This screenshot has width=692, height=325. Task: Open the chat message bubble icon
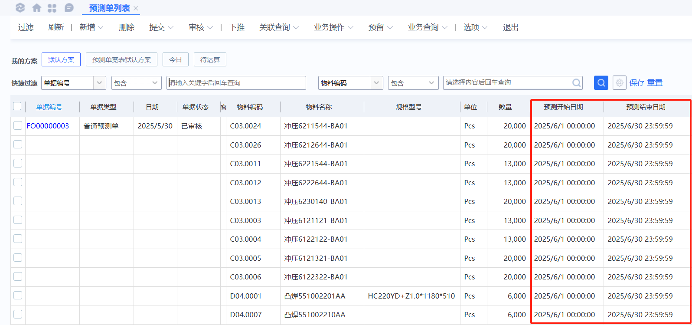(x=69, y=8)
